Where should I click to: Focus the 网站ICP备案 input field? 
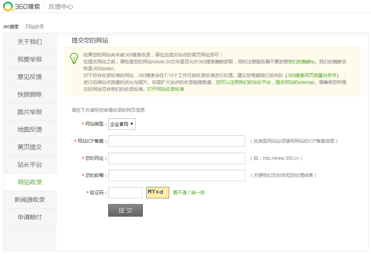pyautogui.click(x=176, y=141)
